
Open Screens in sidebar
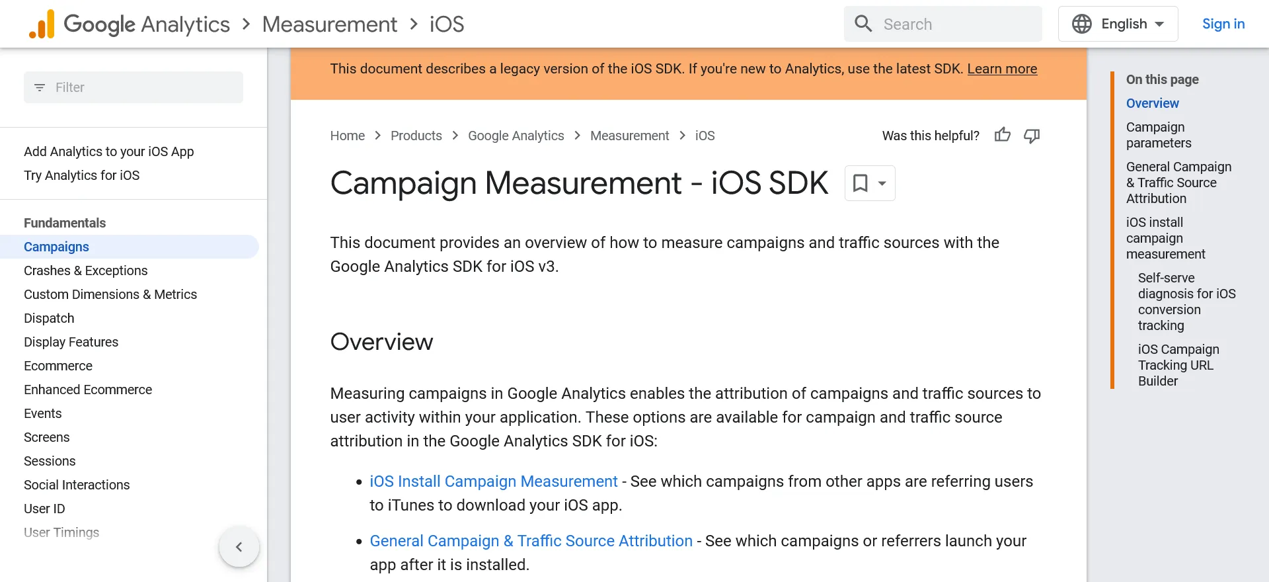tap(47, 437)
